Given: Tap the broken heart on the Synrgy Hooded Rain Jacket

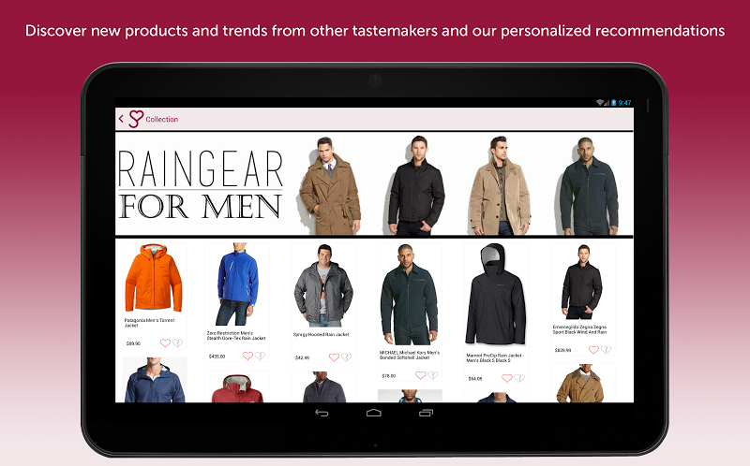Looking at the screenshot, I should (346, 357).
